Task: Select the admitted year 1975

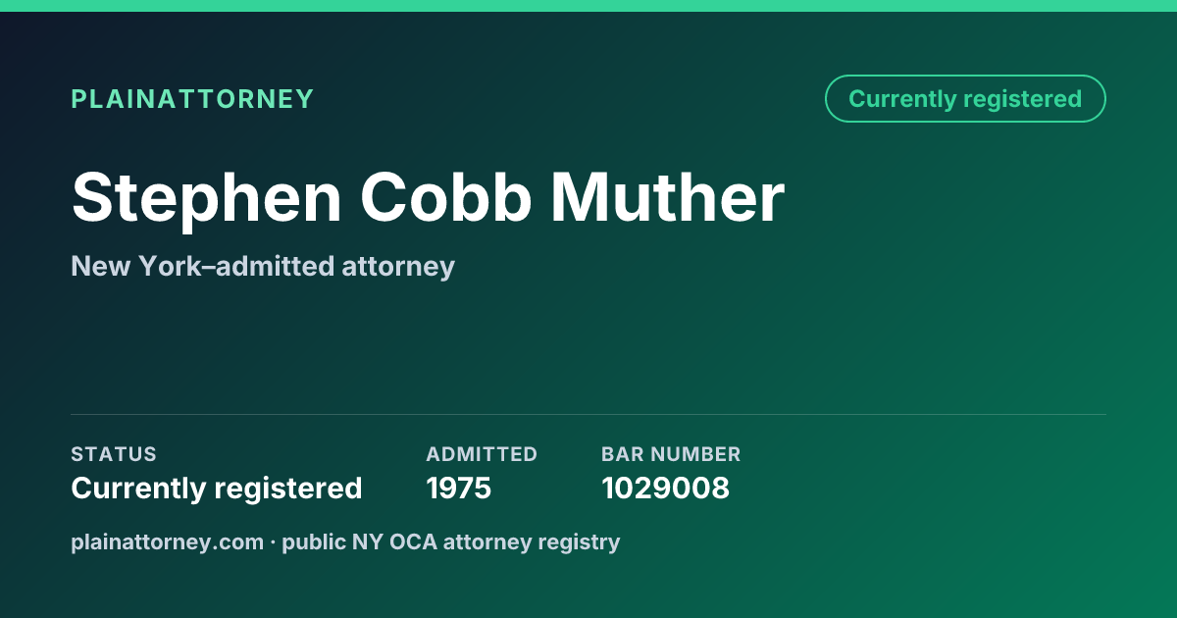Action: (459, 489)
